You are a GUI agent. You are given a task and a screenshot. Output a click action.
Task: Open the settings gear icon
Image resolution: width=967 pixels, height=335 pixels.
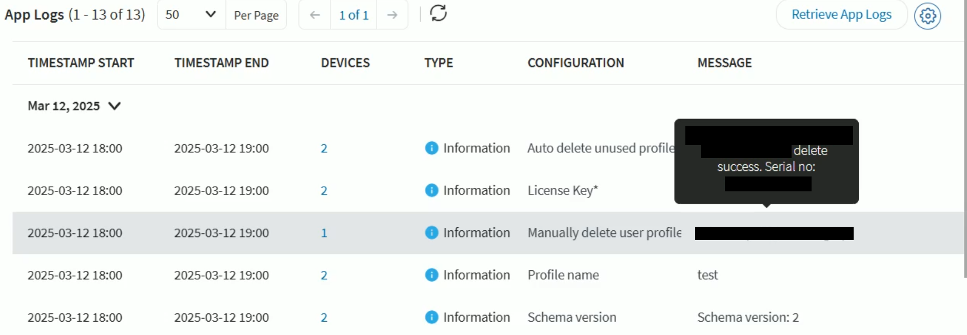927,16
